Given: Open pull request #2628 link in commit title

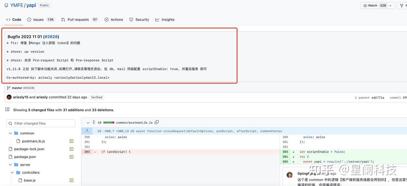Looking at the screenshot, I should click(x=51, y=37).
